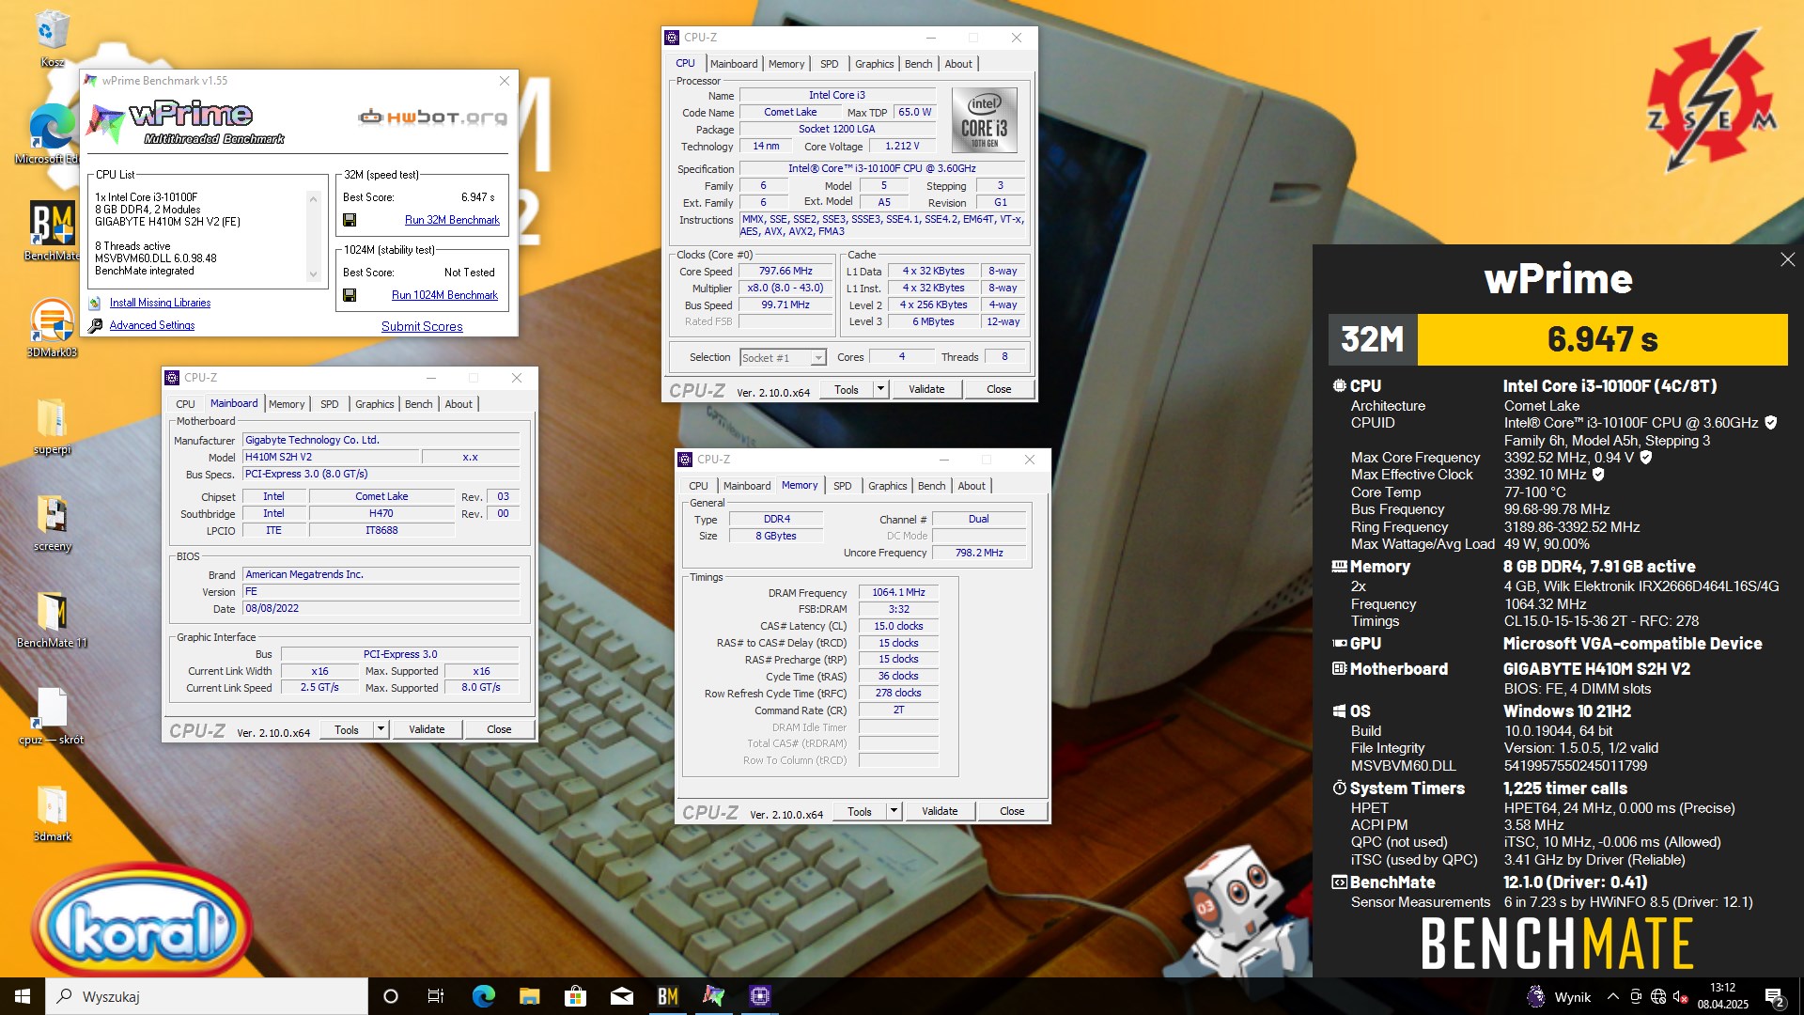Open Advanced Settings in wPrime
Screen dimensions: 1804x1015
152,325
